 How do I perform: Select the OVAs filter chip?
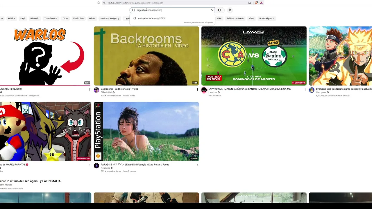tap(65, 19)
